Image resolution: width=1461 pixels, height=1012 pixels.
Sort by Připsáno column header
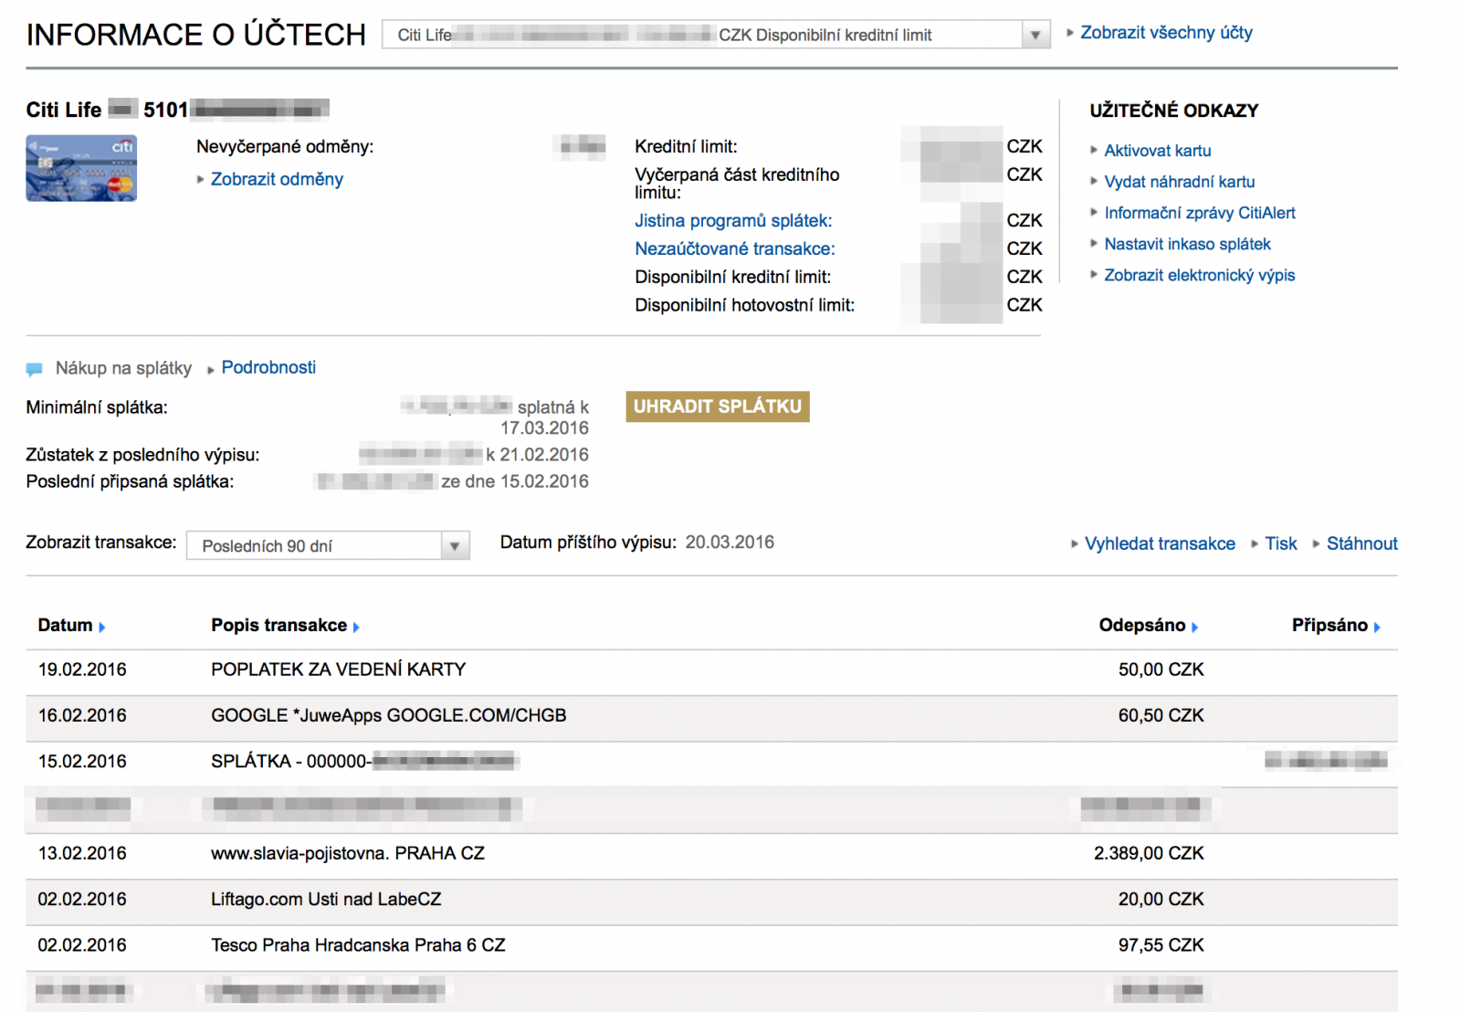click(x=1330, y=626)
